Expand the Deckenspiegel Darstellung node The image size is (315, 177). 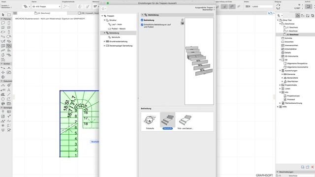pos(104,46)
